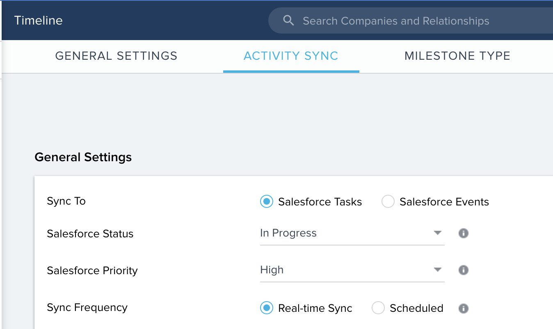Open the Salesforce Status dropdown
Screen dimensions: 553x329
click(352, 234)
